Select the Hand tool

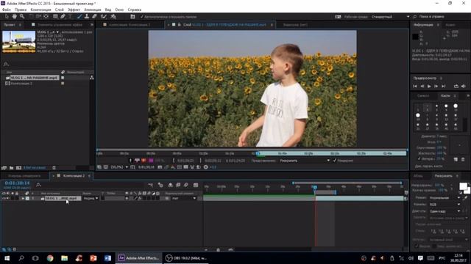click(x=15, y=16)
